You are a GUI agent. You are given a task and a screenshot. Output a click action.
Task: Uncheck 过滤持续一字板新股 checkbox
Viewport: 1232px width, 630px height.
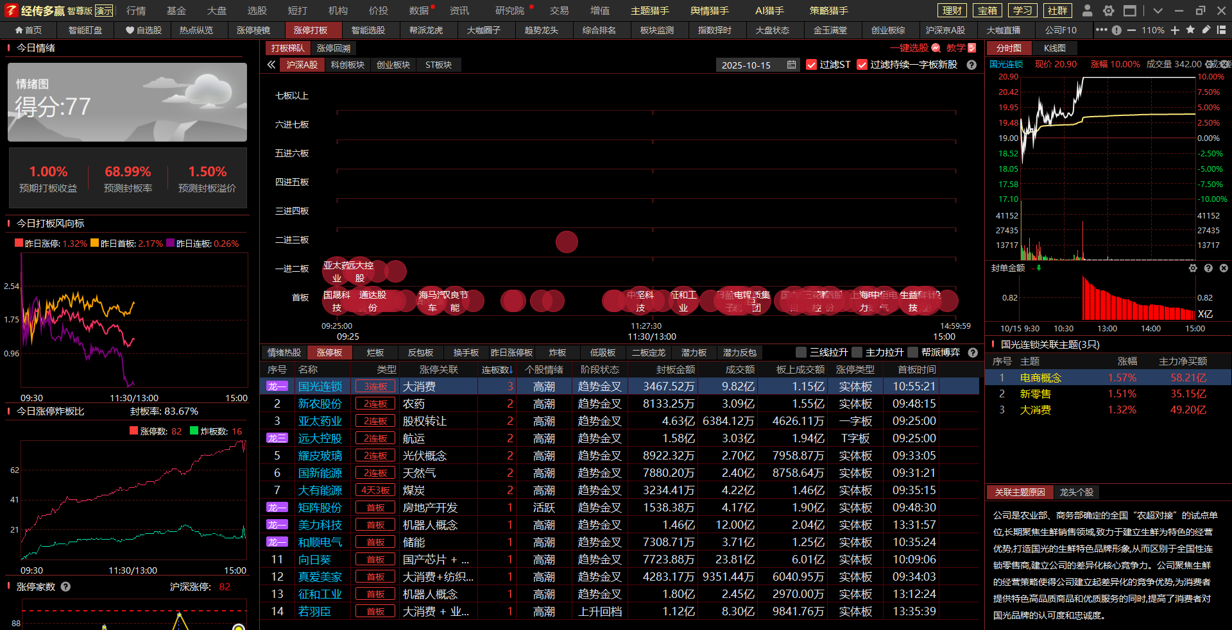(862, 65)
